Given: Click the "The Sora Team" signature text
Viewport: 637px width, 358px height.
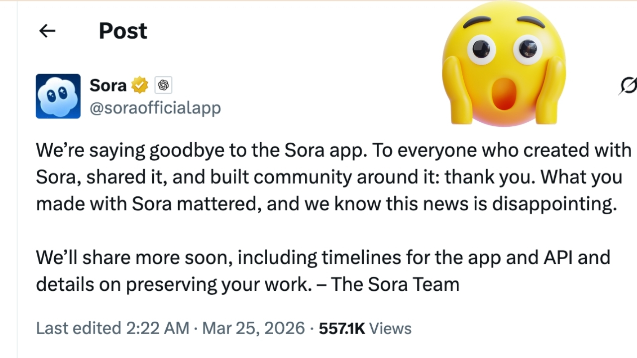Looking at the screenshot, I should [395, 284].
